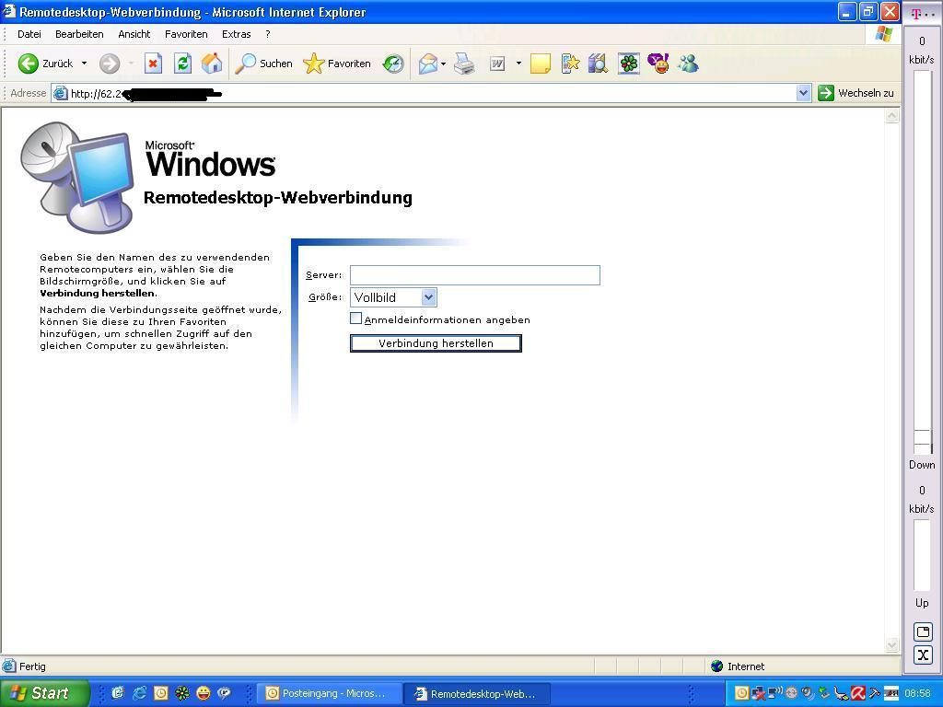Print the page with the printer icon

click(x=464, y=64)
